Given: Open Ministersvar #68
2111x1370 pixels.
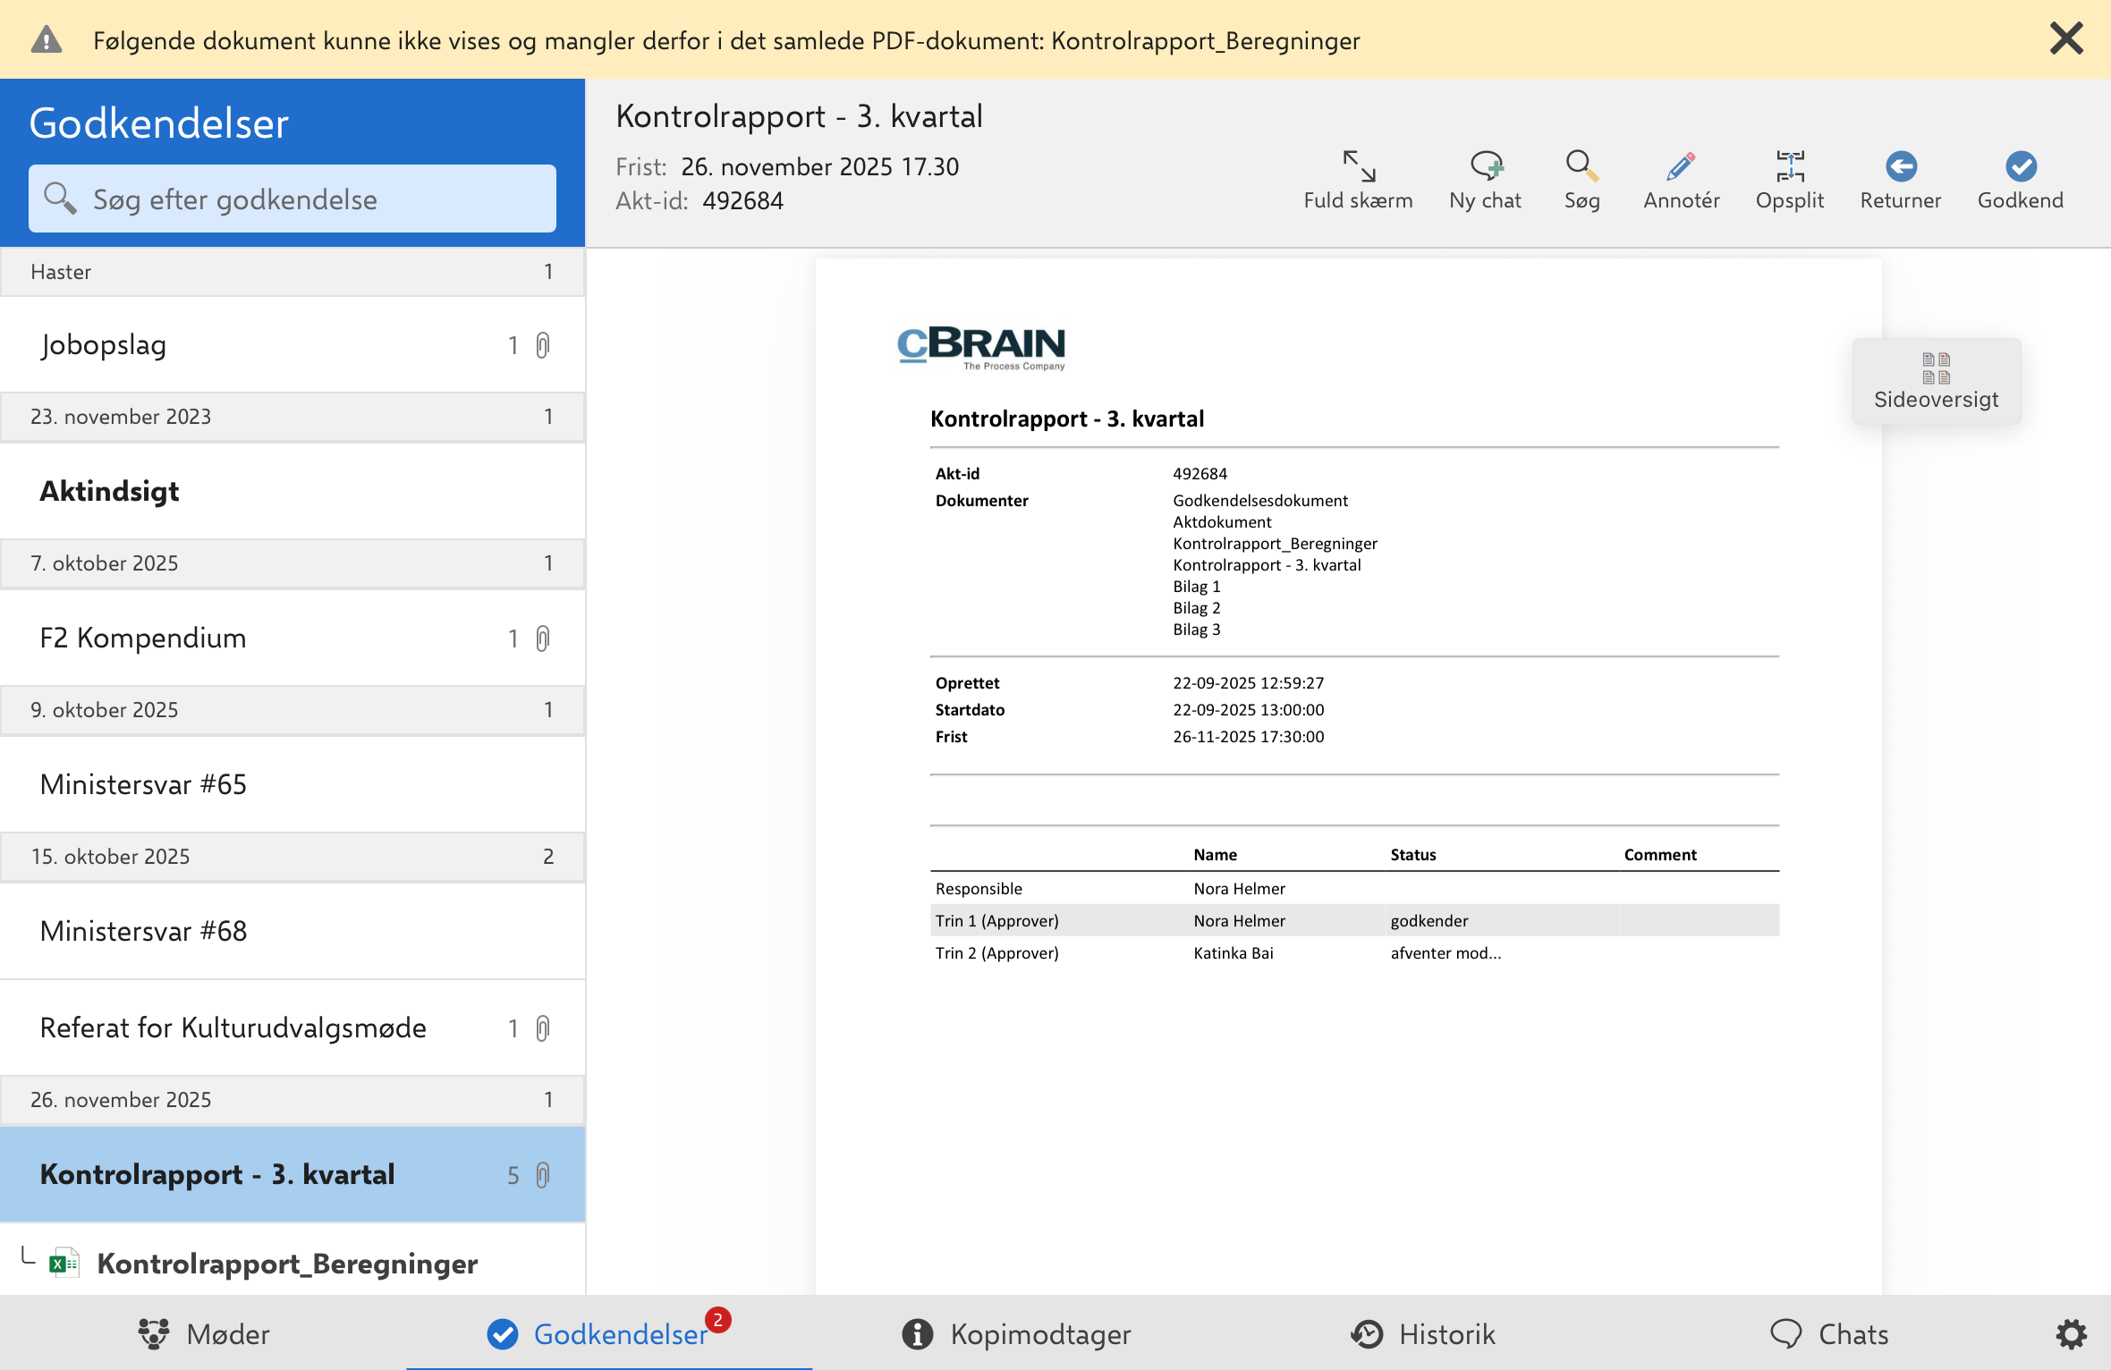Looking at the screenshot, I should tap(292, 931).
